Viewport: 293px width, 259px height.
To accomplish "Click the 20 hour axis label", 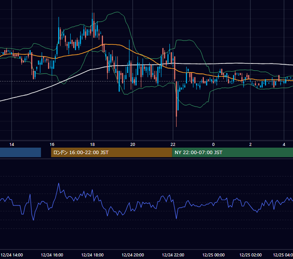I will [x=133, y=145].
